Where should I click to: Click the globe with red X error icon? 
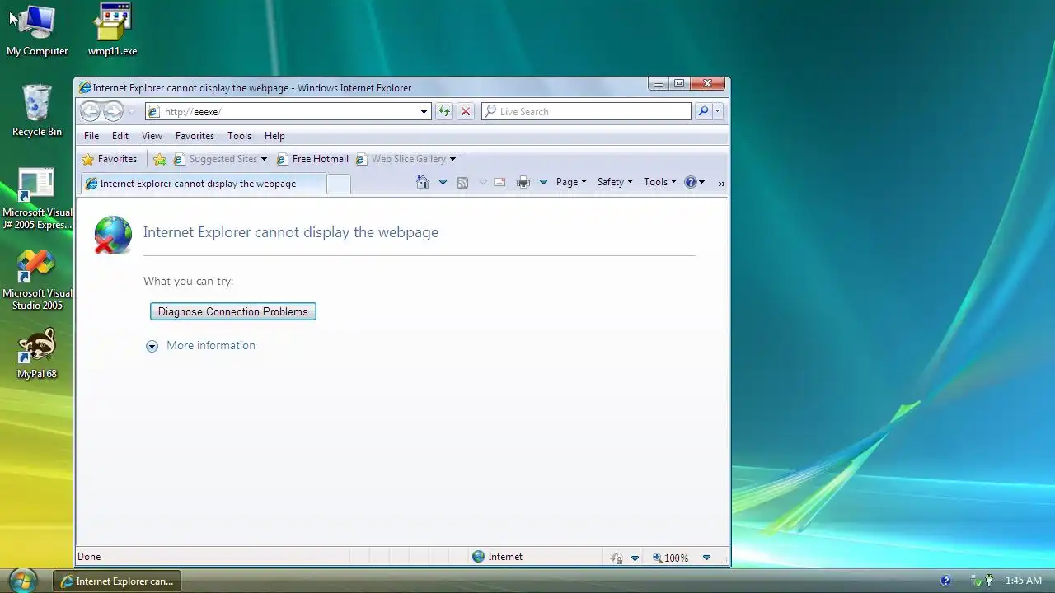(113, 235)
